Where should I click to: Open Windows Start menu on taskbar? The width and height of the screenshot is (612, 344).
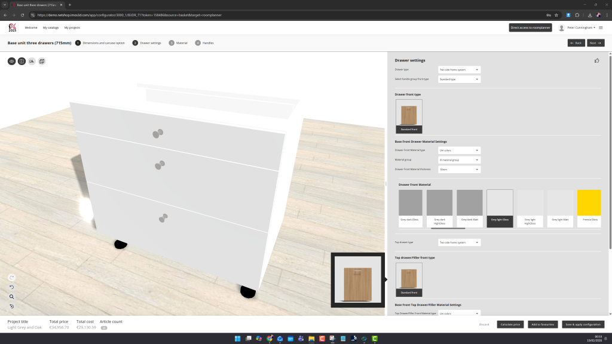point(237,339)
